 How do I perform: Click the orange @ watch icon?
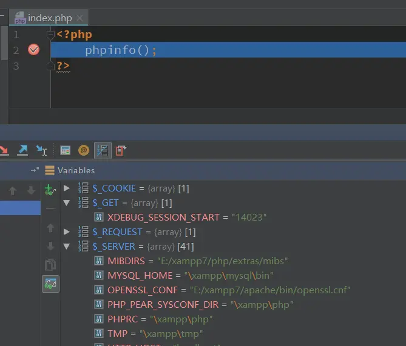(x=84, y=150)
